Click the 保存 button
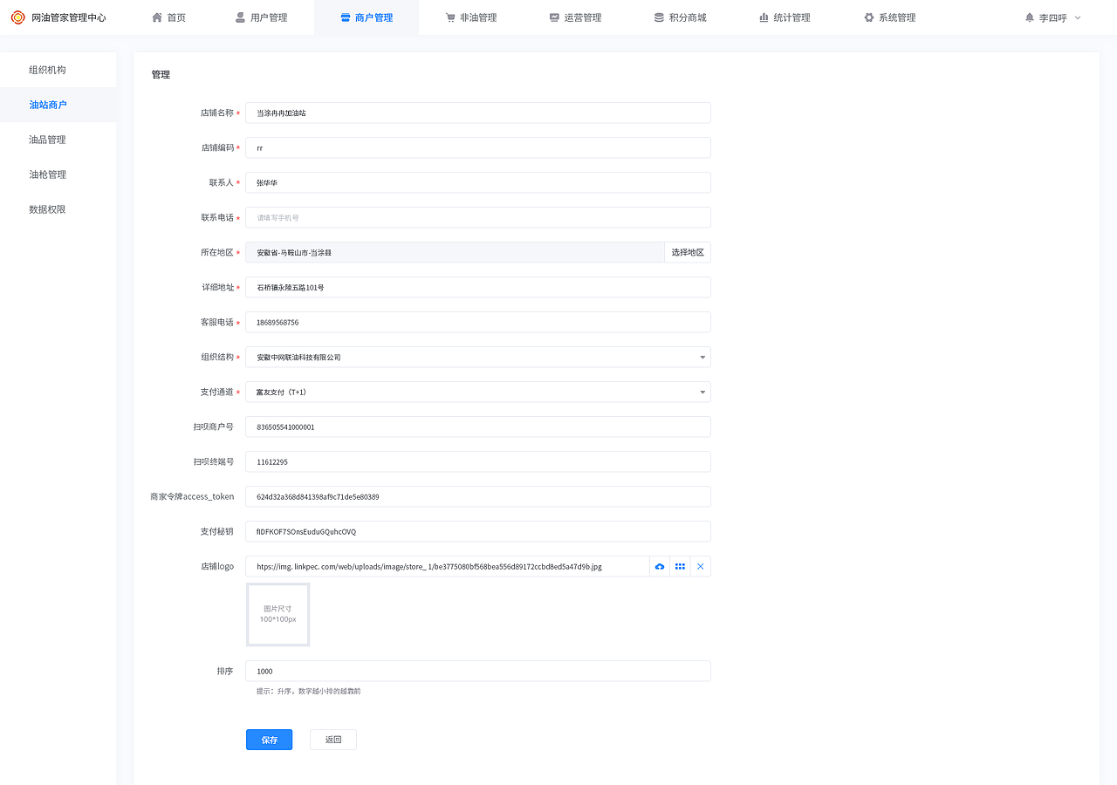Image resolution: width=1117 pixels, height=785 pixels. point(269,740)
